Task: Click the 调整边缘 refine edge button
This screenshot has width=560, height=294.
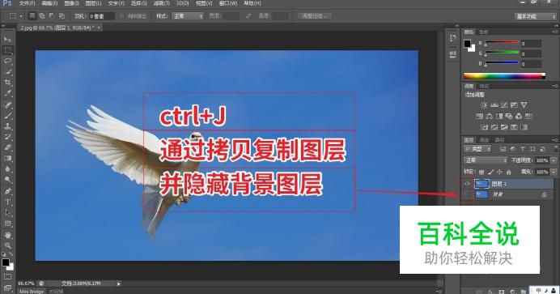Action: [314, 16]
